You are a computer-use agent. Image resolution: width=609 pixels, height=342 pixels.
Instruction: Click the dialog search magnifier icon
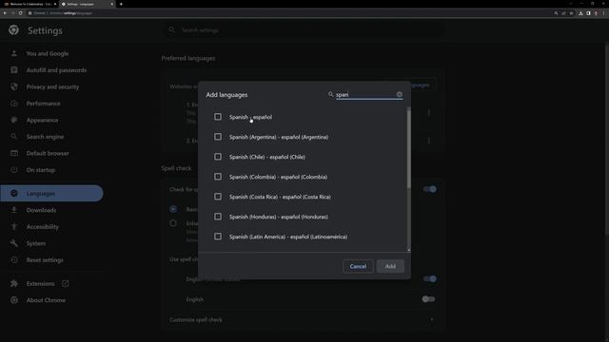330,94
